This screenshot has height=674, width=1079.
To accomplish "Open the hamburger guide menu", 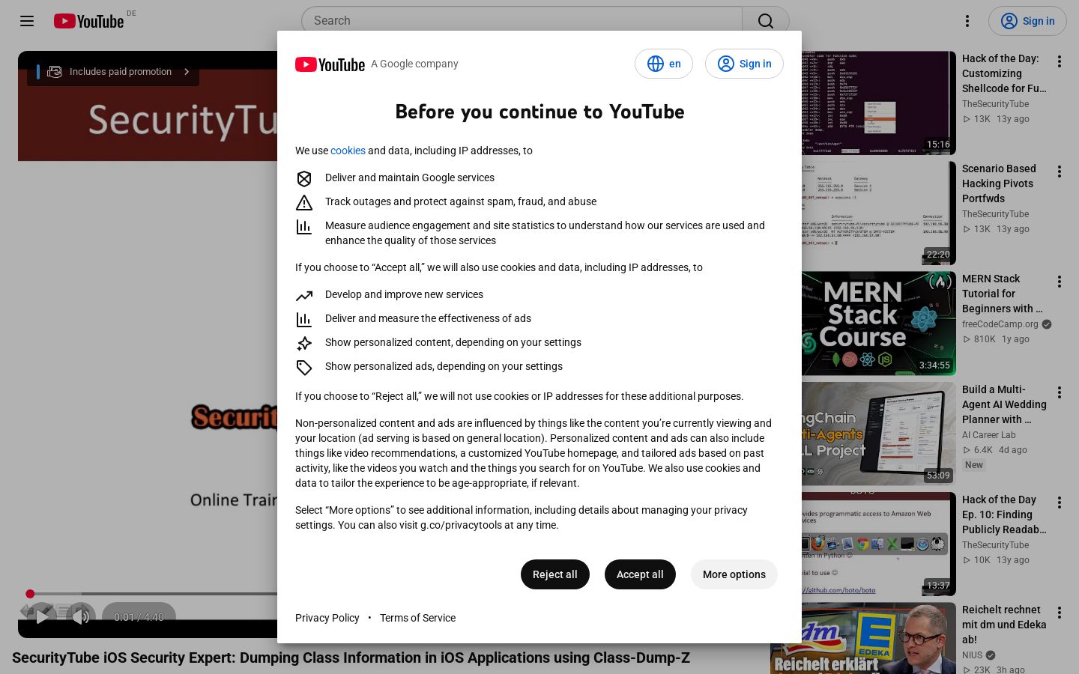I will coord(27,21).
